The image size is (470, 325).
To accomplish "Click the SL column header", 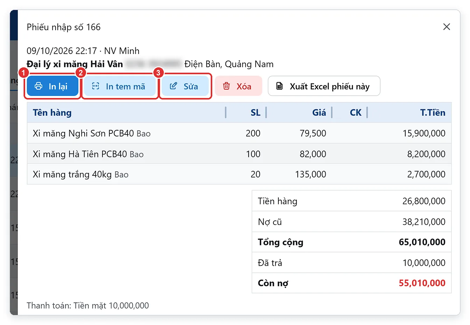I will (256, 112).
